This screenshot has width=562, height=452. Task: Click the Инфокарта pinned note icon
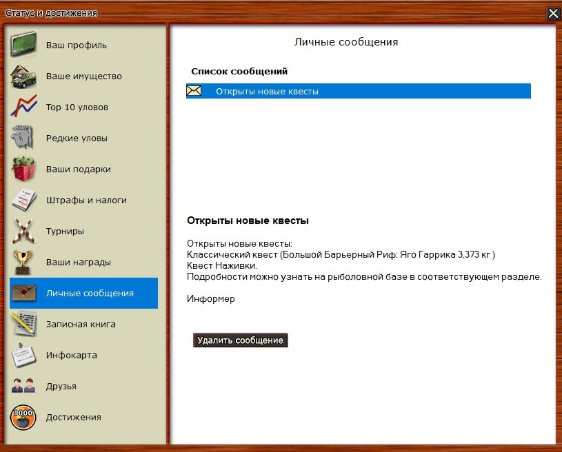click(23, 355)
